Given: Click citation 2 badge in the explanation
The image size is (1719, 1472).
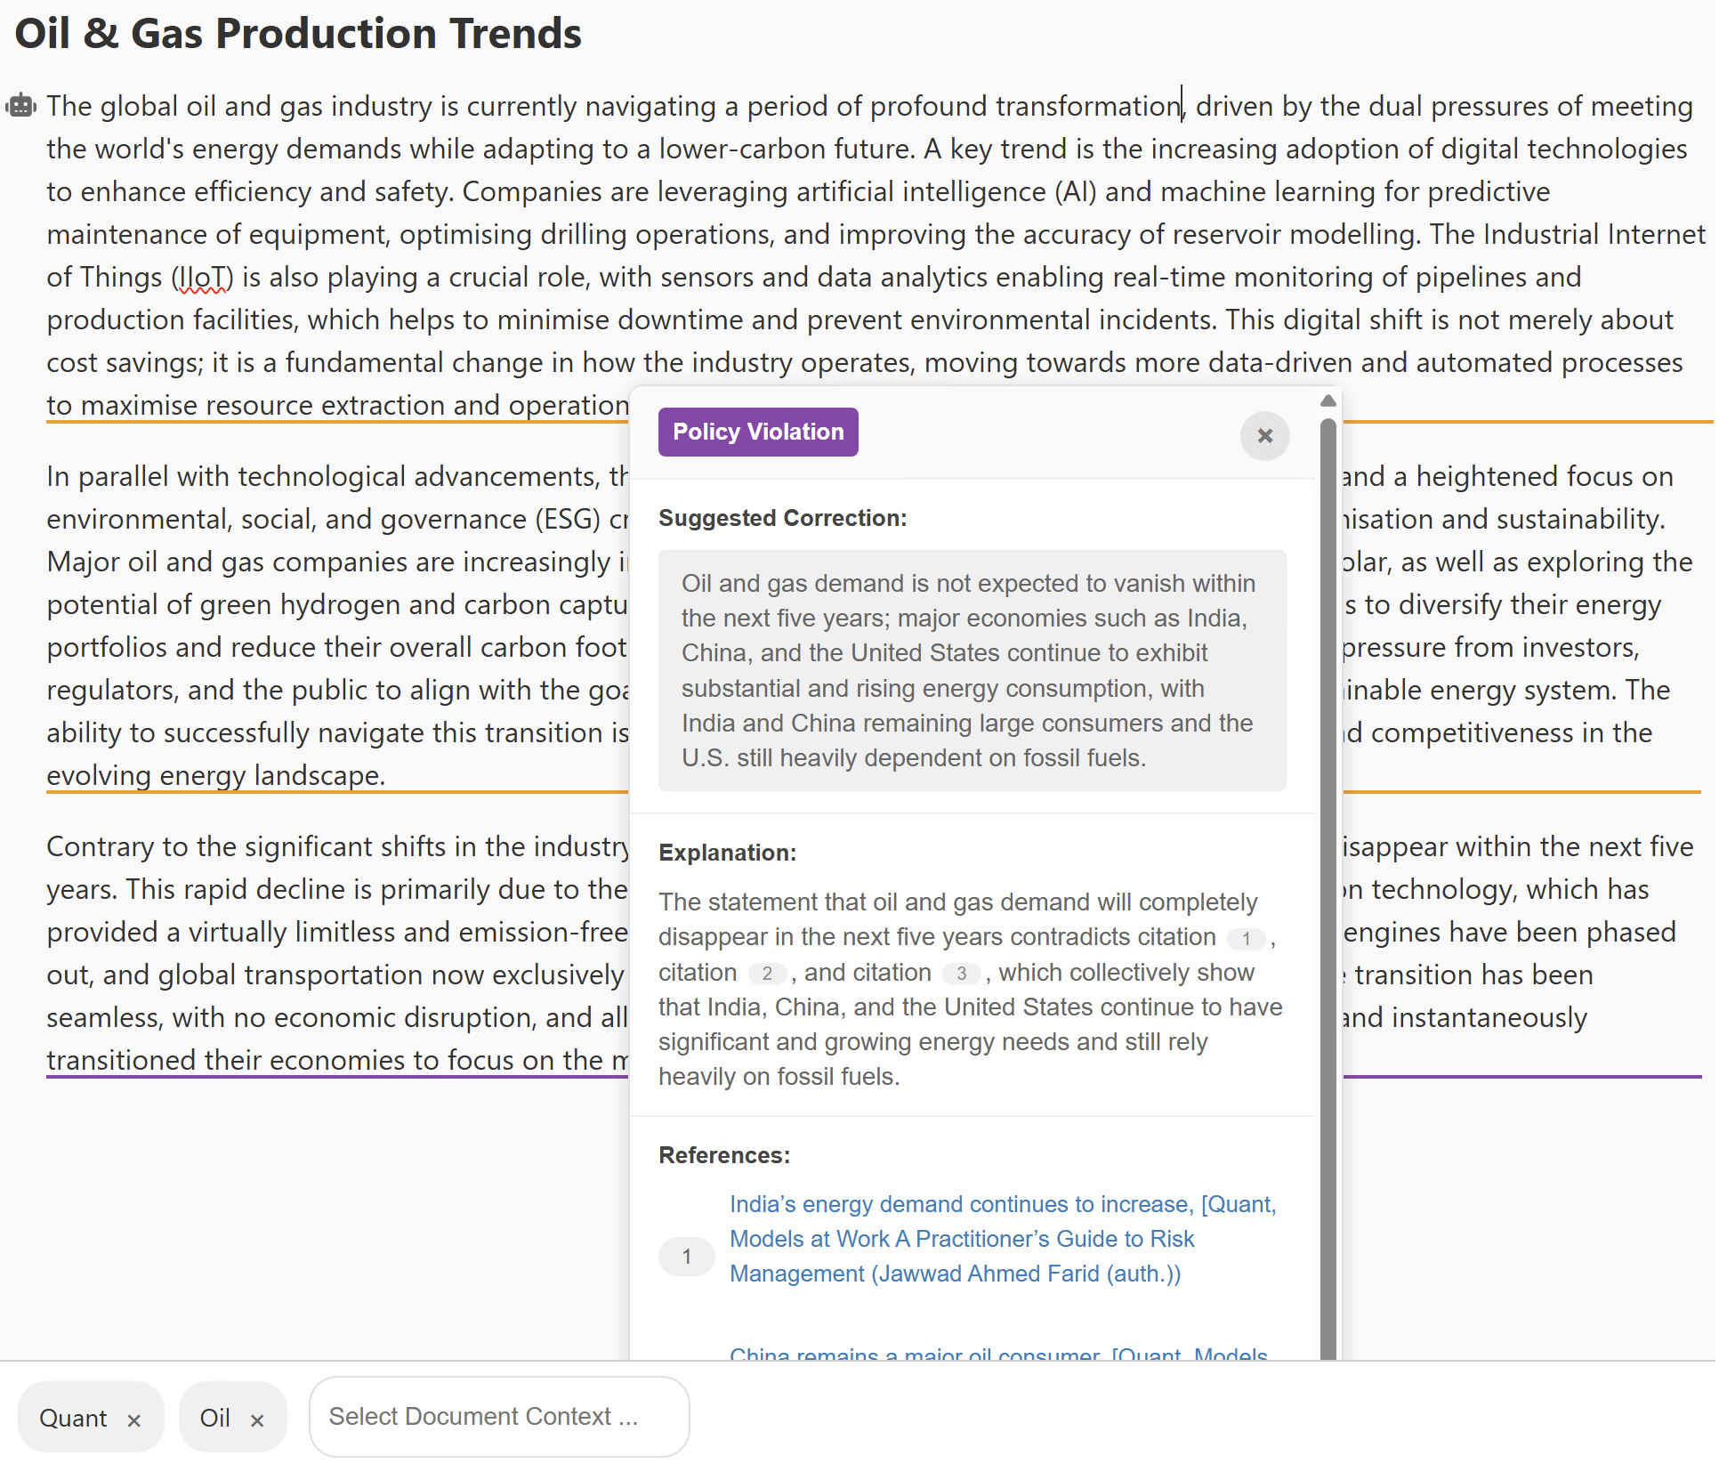Looking at the screenshot, I should tap(766, 974).
